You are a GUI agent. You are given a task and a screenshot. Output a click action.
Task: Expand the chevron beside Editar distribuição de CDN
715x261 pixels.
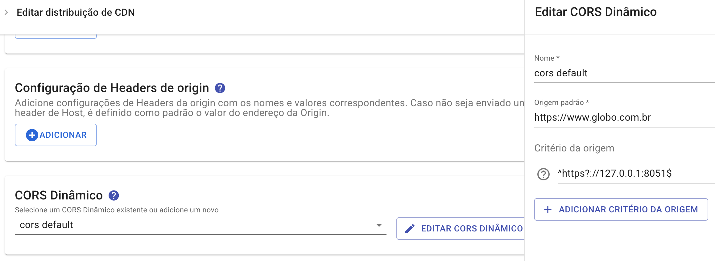[x=6, y=12]
